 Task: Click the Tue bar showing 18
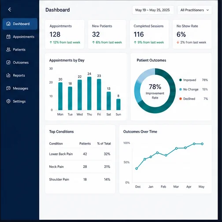70,98
